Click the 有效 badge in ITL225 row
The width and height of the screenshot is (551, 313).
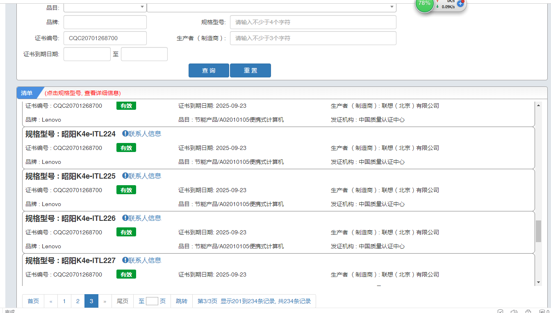[x=126, y=190]
